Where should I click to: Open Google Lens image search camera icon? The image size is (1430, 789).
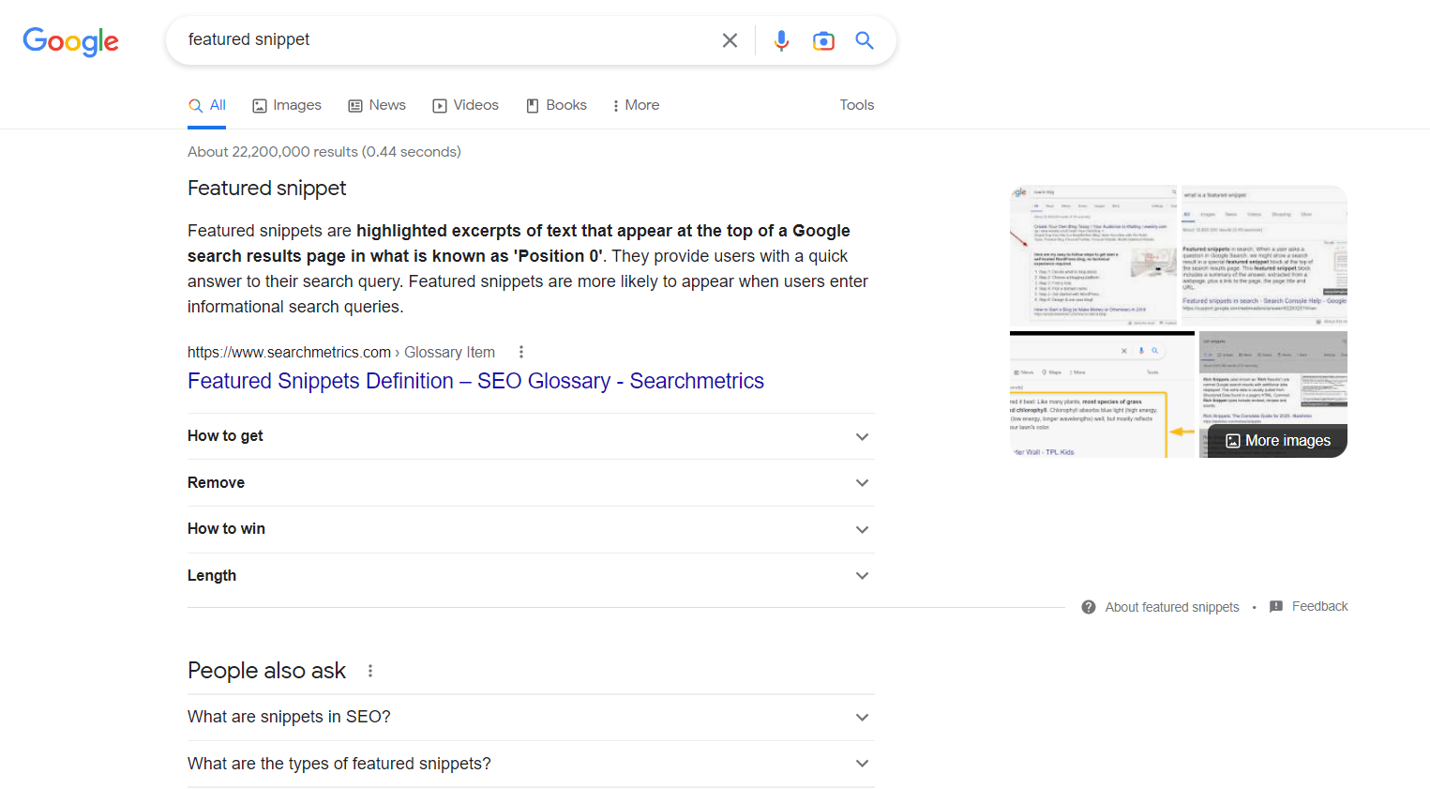(823, 40)
